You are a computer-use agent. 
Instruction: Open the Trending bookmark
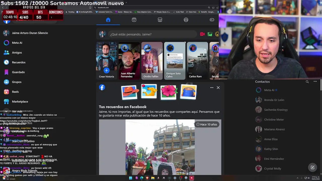70,12
